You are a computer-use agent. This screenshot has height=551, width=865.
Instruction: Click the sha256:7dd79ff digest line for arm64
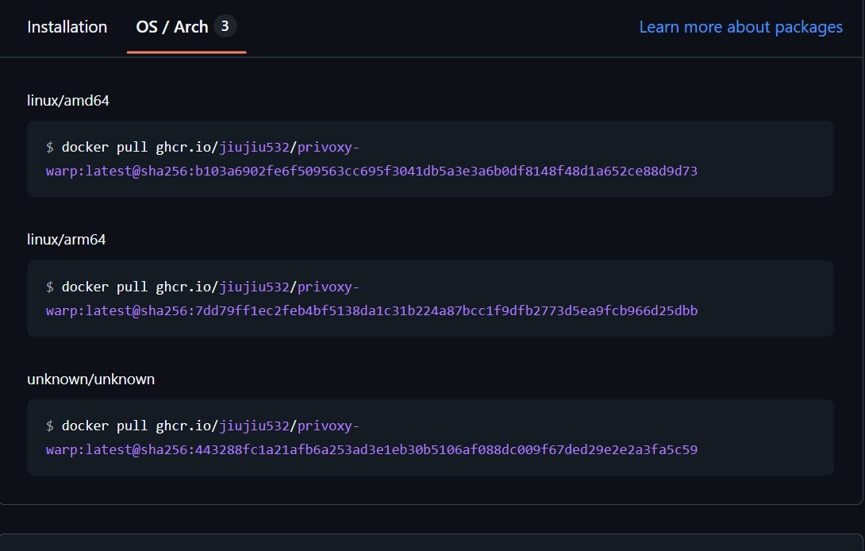pos(371,311)
